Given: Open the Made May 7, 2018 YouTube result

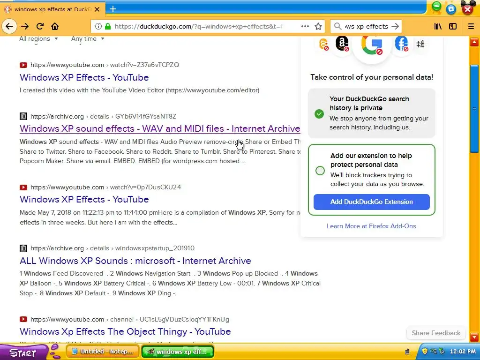Looking at the screenshot, I should tap(84, 199).
